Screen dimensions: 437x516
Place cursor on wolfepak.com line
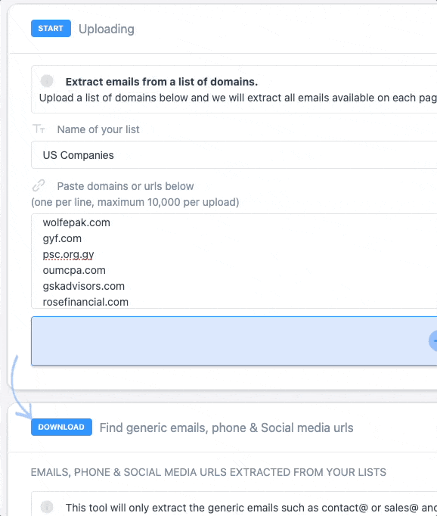[x=76, y=222]
